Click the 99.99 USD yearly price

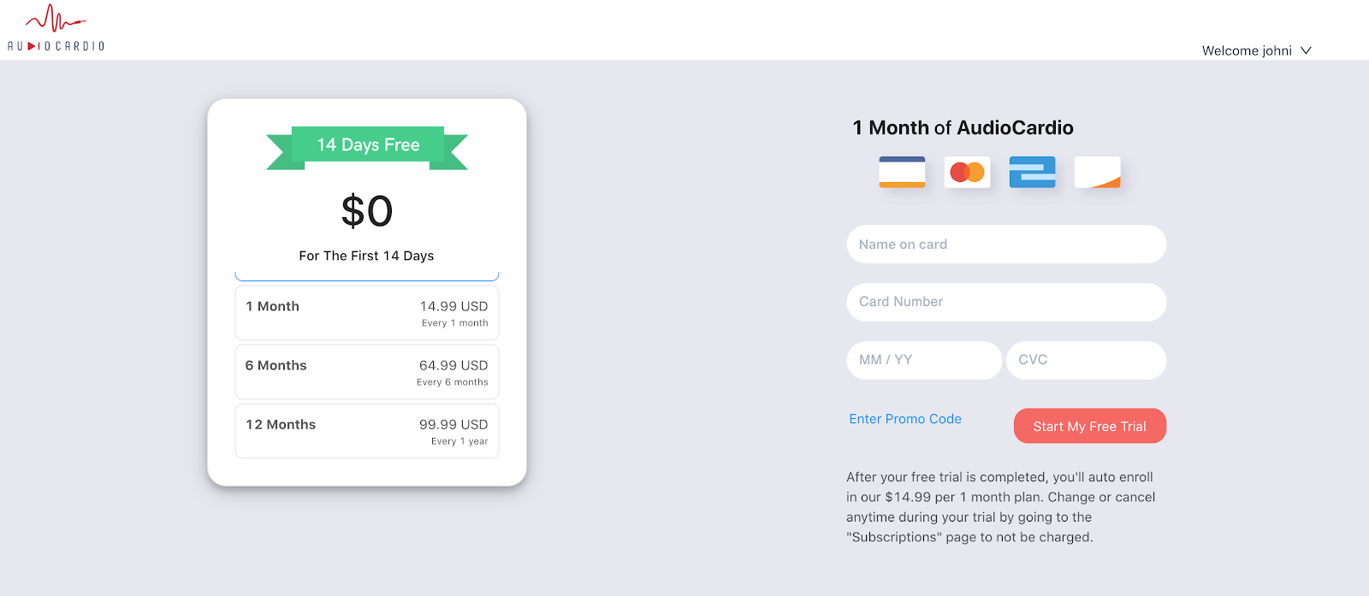point(453,424)
